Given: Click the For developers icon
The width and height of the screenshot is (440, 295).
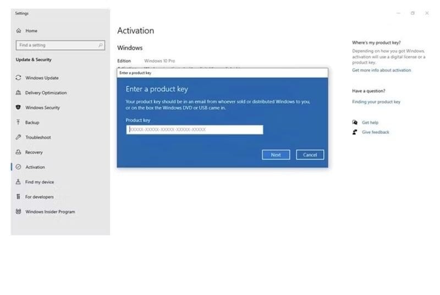Looking at the screenshot, I should click(x=19, y=197).
